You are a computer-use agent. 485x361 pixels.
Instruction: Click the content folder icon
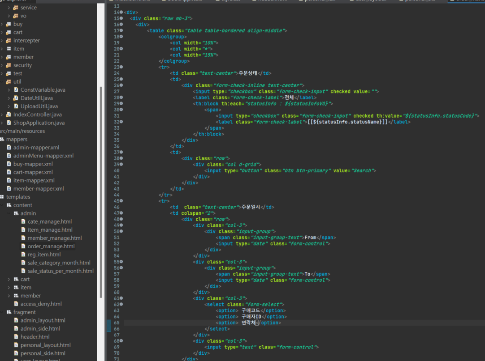coord(9,205)
